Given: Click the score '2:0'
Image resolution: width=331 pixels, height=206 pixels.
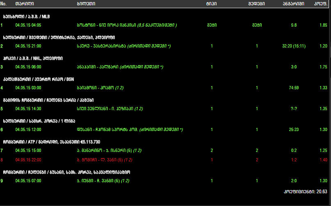Looking at the screenshot, I should tap(294, 181).
